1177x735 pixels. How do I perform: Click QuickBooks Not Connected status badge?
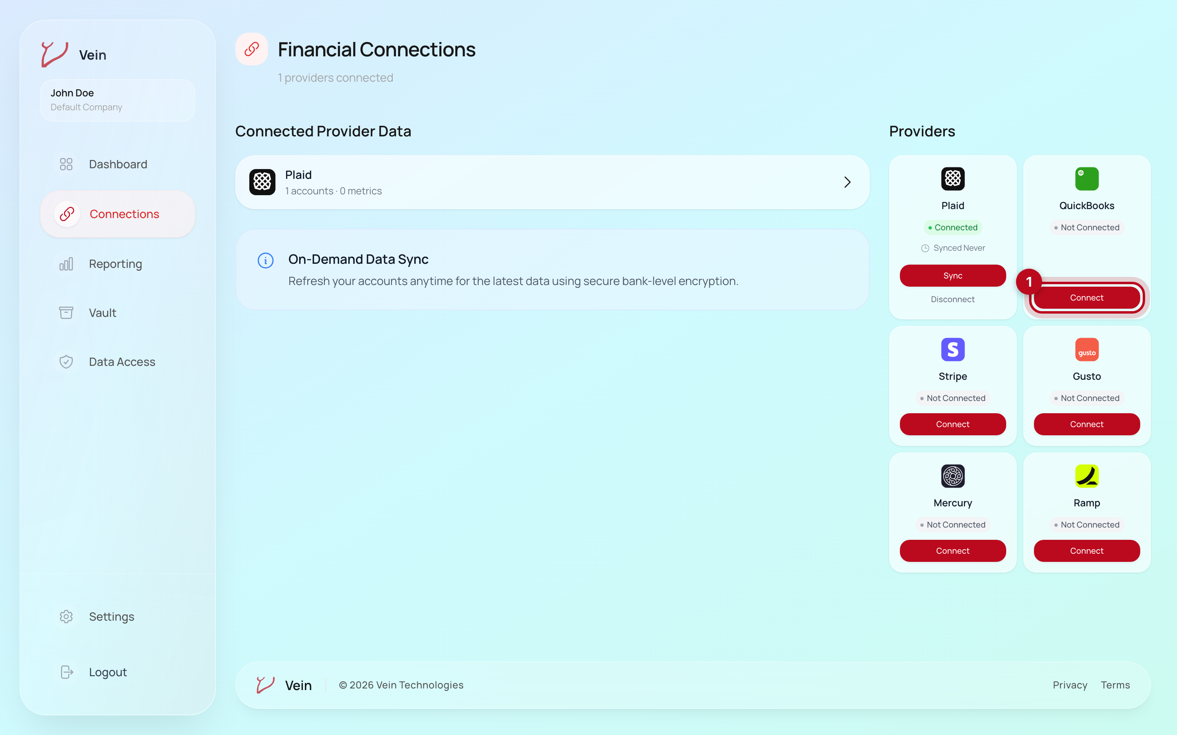click(x=1087, y=227)
